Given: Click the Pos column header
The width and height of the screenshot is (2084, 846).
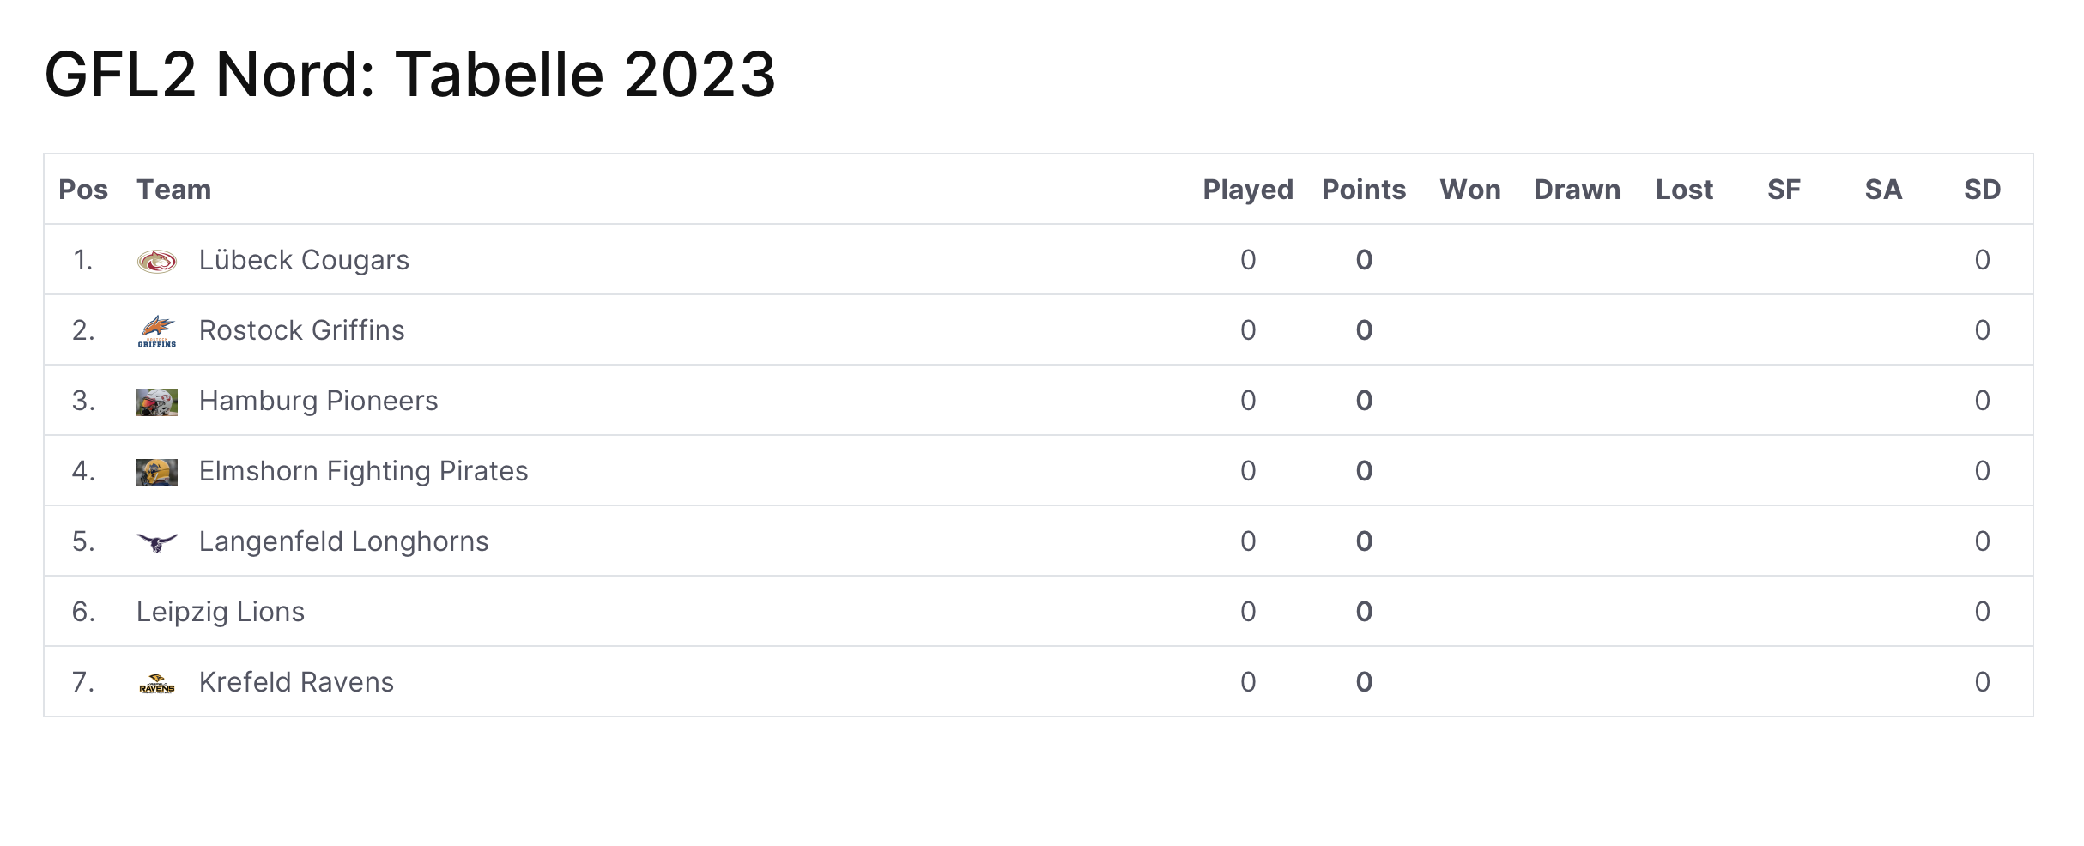Looking at the screenshot, I should click(x=83, y=190).
